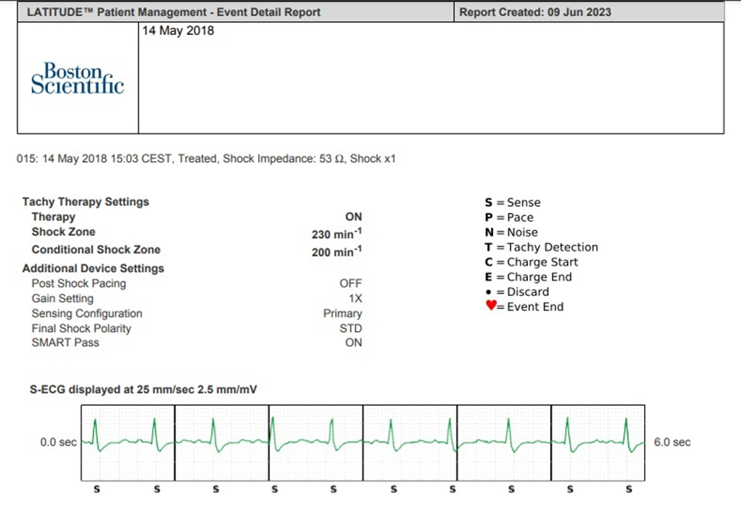Open the Final Shock Polarity STD value
The height and width of the screenshot is (505, 741).
coord(351,329)
